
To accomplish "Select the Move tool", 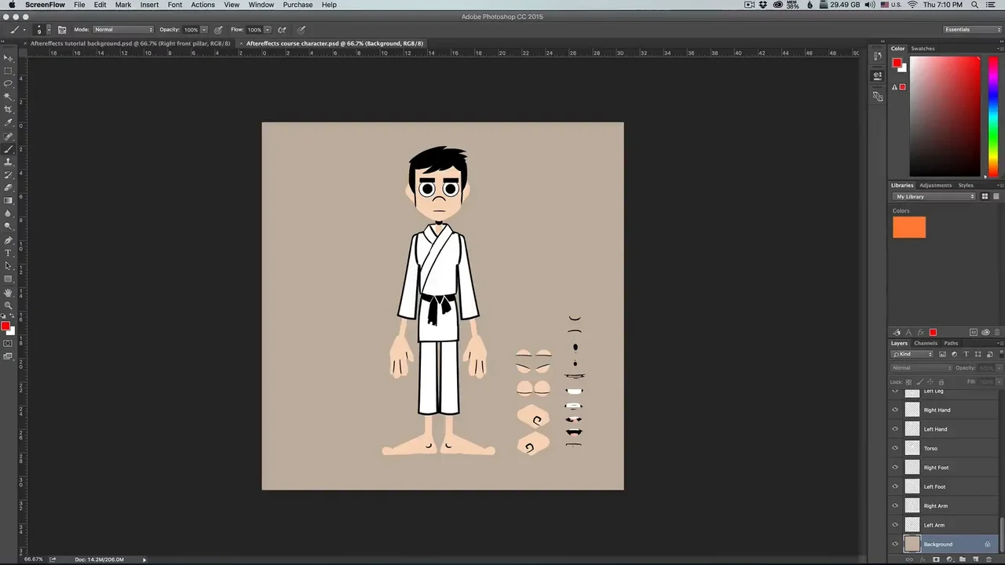I will click(x=9, y=58).
